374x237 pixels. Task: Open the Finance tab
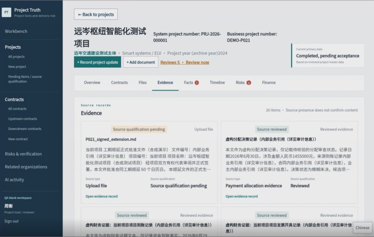point(269,82)
